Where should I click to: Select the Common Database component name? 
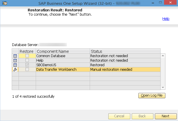[63, 56]
